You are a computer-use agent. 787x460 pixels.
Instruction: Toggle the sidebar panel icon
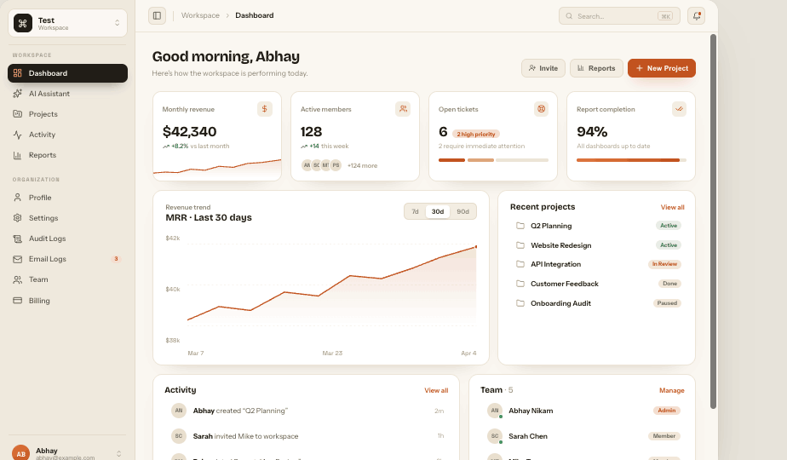(157, 15)
